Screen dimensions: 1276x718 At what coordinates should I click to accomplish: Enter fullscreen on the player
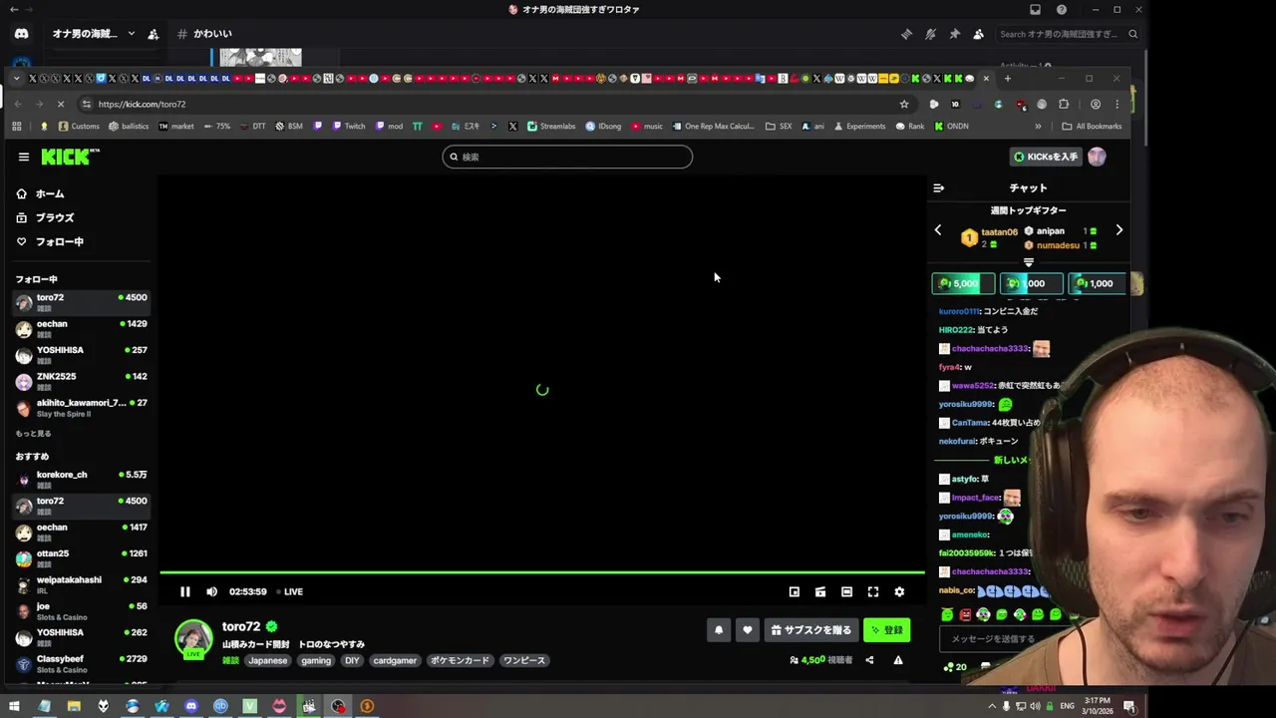[873, 591]
